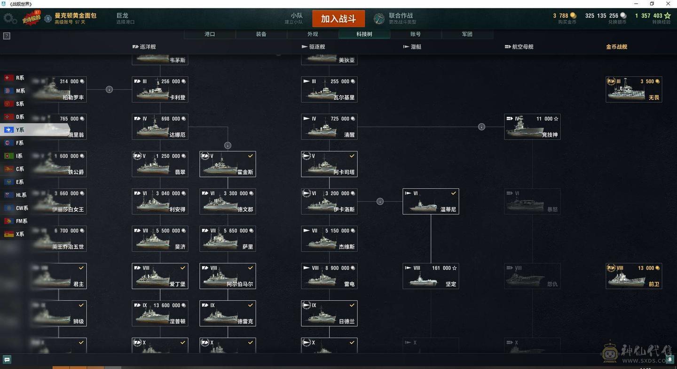Select the FM系 nation flag

tap(8, 221)
